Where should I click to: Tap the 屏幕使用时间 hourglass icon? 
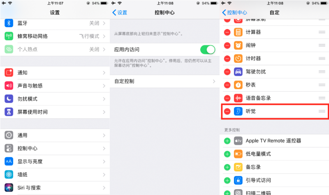9,112
